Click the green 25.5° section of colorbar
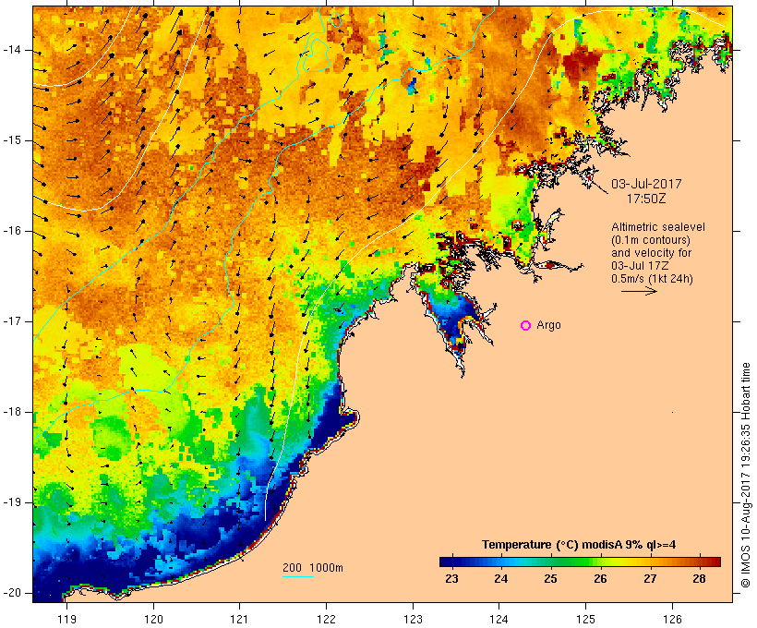Viewport: 757px width, 628px height. click(x=575, y=562)
